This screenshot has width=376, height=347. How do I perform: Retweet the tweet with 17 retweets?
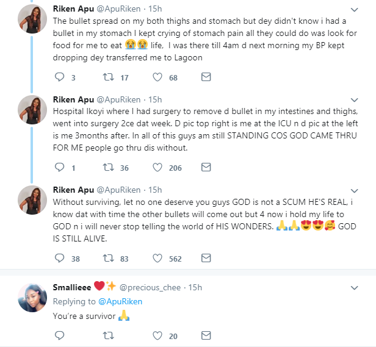[x=108, y=77]
